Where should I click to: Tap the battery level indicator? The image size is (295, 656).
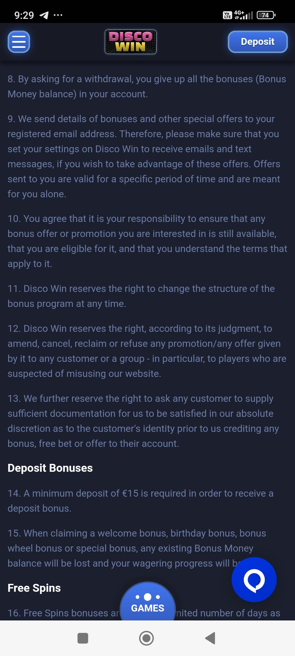(x=266, y=15)
